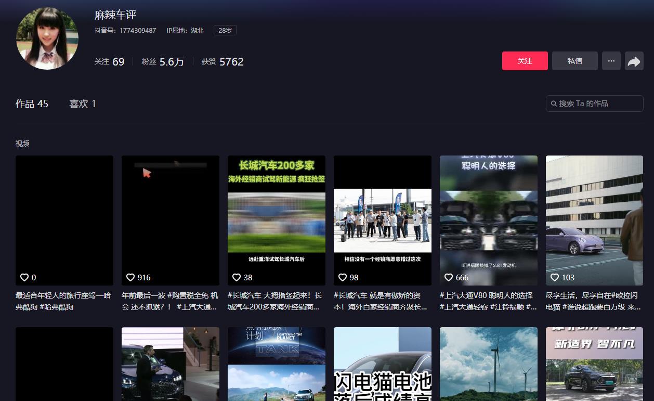The height and width of the screenshot is (401, 654).
Task: Open 闪电猫电池 video thumbnail
Action: click(x=383, y=364)
